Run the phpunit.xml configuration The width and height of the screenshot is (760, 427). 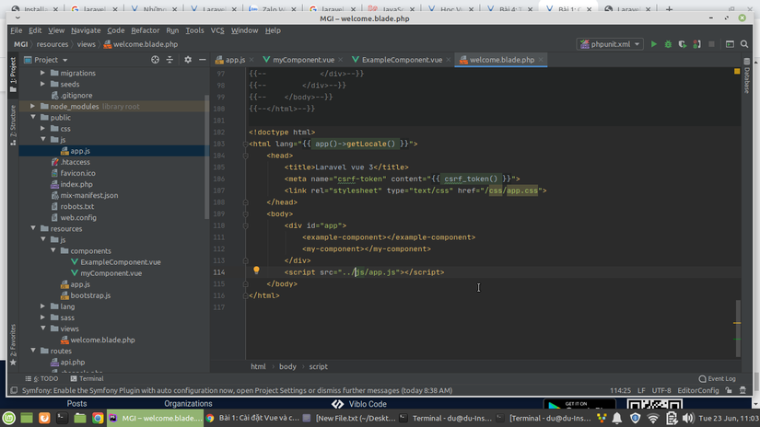[x=653, y=44]
